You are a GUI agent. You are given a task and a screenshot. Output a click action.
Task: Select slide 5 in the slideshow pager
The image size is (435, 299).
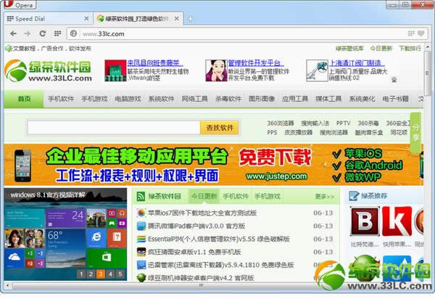[120, 274]
